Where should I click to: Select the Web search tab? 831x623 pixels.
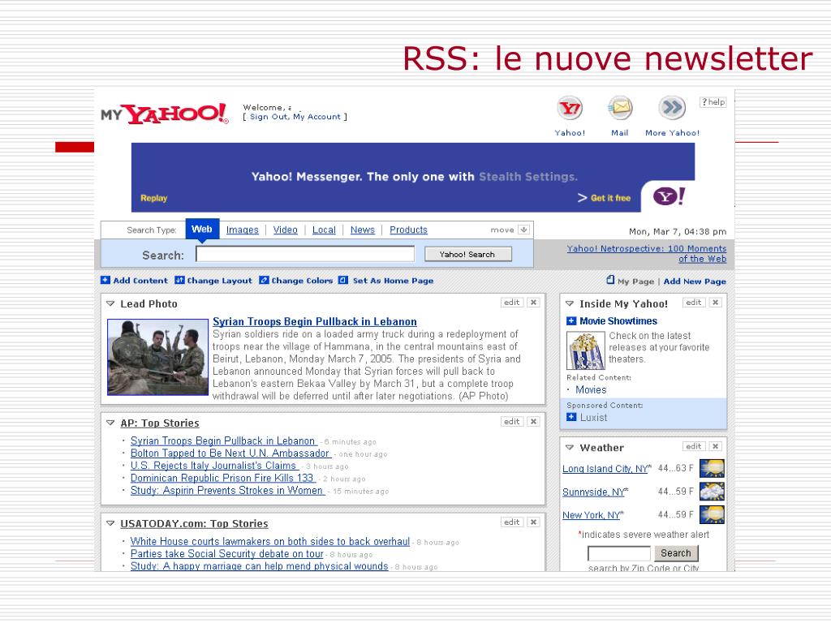202,230
